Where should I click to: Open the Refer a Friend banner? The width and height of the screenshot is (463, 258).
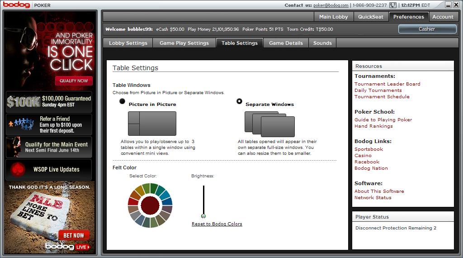49,124
